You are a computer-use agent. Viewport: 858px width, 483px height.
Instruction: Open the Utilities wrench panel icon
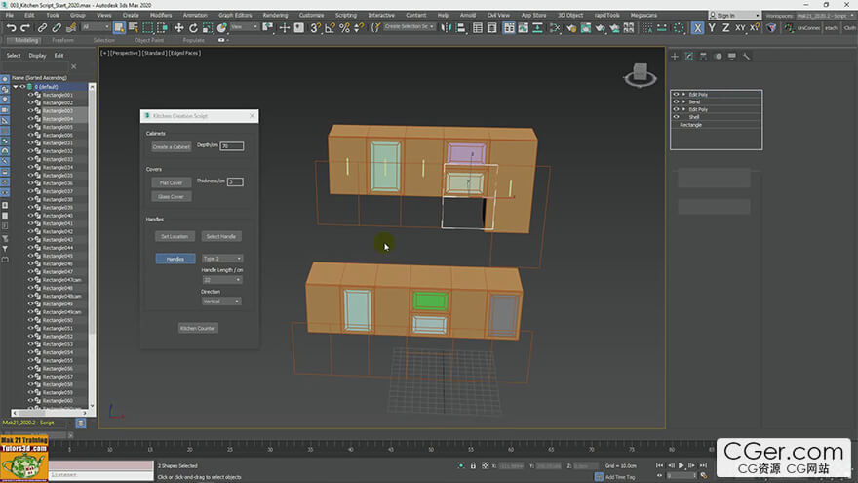[x=747, y=56]
